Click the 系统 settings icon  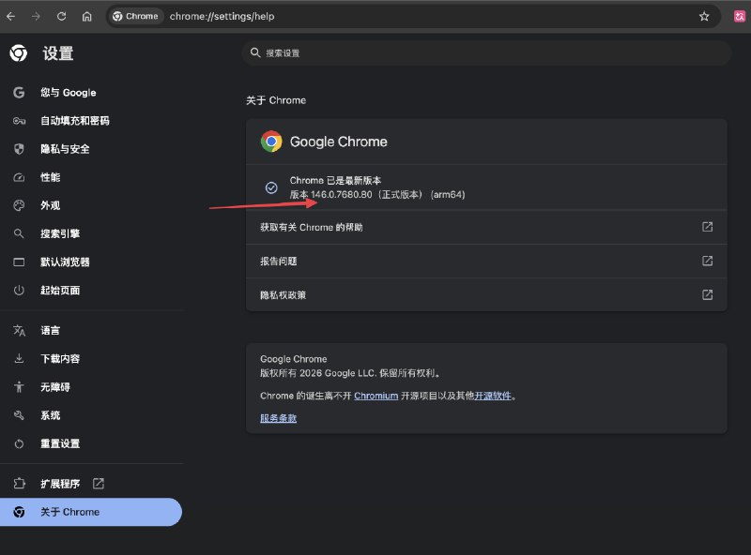click(x=19, y=414)
